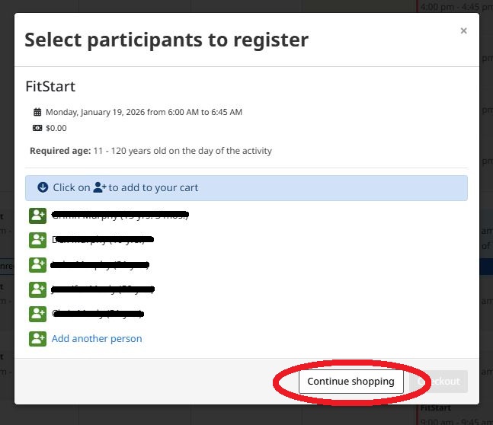Click the third participant's green add icon
This screenshot has height=425, width=493.
[38, 265]
